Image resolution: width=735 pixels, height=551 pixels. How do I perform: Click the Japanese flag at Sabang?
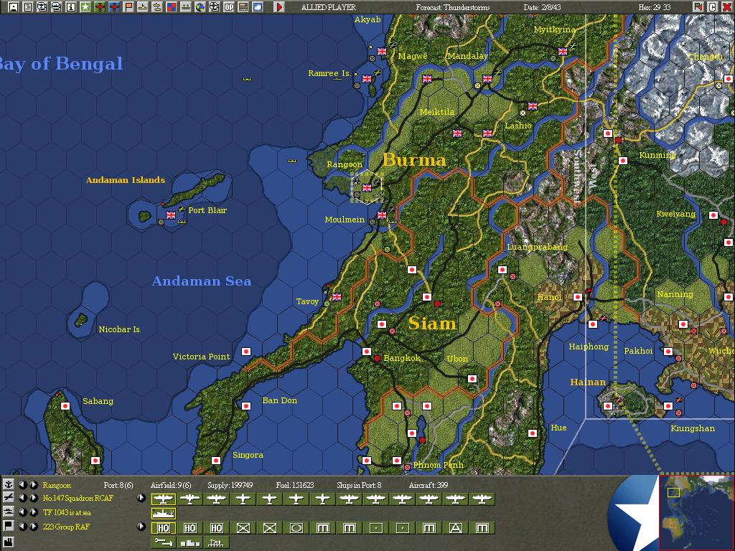65,406
